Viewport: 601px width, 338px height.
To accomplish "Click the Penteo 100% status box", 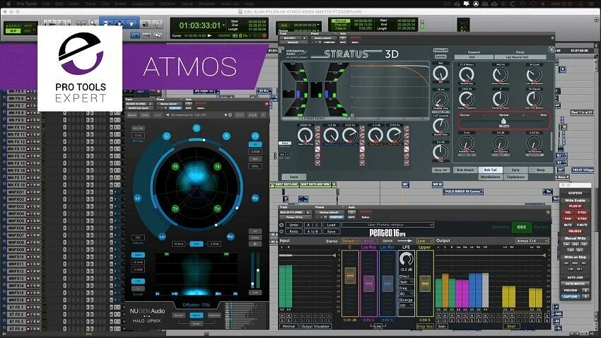I will click(521, 227).
